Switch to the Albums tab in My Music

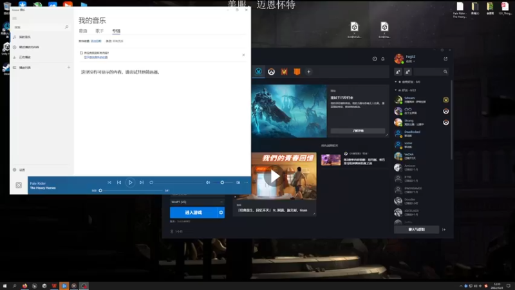point(117,31)
